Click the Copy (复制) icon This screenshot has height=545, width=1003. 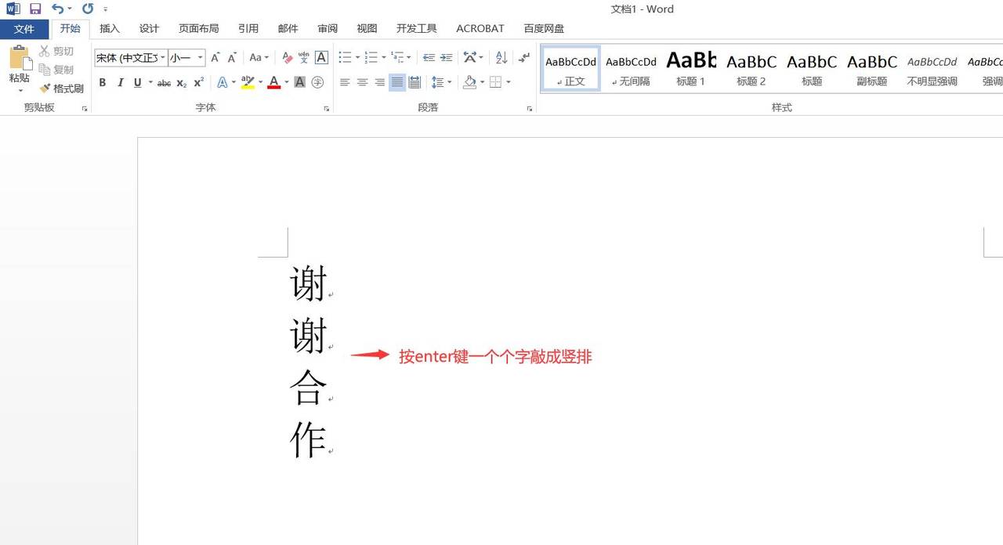tap(46, 69)
